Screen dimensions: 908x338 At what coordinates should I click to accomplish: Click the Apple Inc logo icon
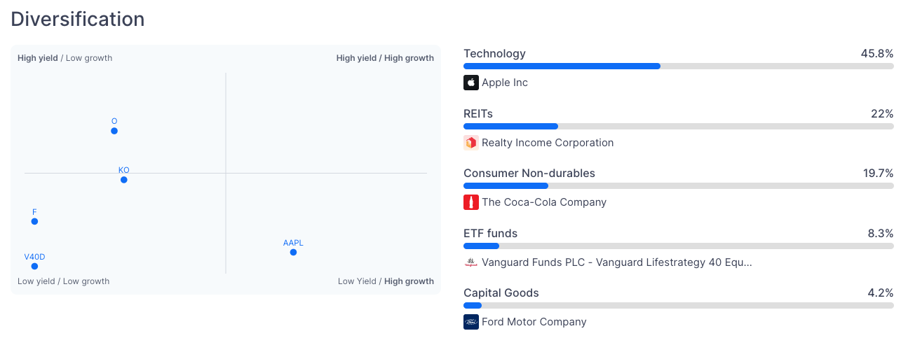tap(470, 83)
